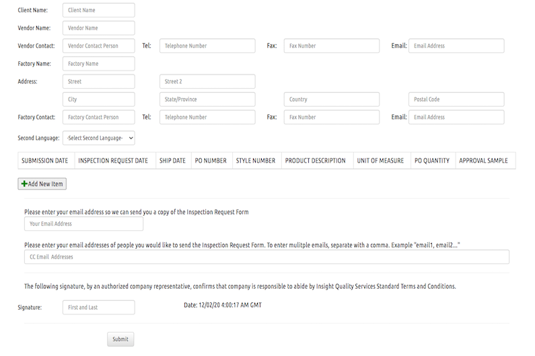Click the vendor contact Fax Number field
The height and width of the screenshot is (356, 535).
[x=331, y=46]
